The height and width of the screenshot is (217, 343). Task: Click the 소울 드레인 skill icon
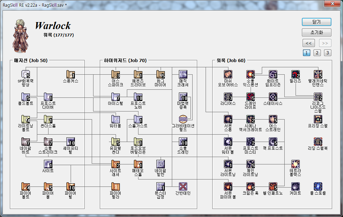click(x=183, y=142)
